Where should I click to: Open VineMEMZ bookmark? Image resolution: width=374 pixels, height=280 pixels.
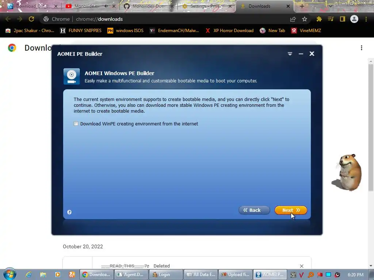point(306,31)
